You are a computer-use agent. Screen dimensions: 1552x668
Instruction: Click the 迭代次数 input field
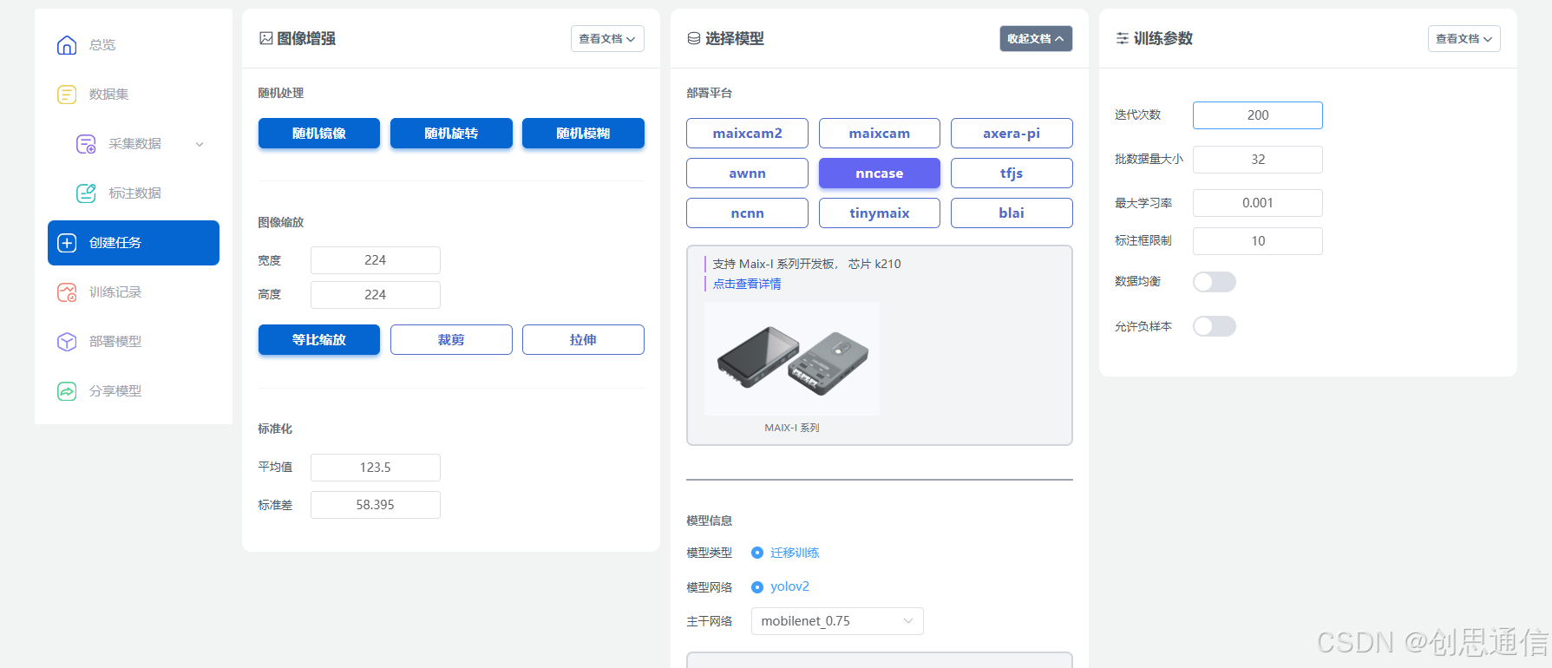pyautogui.click(x=1258, y=115)
